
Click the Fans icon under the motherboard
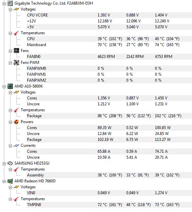pos(16,51)
